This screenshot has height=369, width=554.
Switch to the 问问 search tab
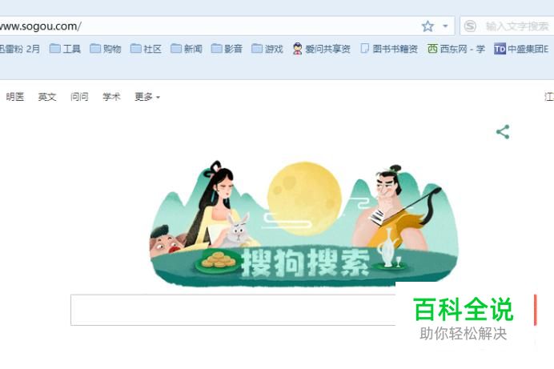pyautogui.click(x=79, y=97)
